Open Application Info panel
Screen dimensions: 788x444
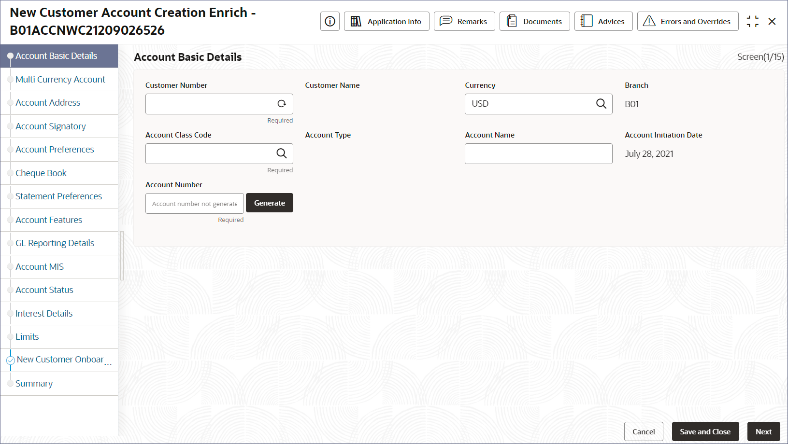point(387,21)
